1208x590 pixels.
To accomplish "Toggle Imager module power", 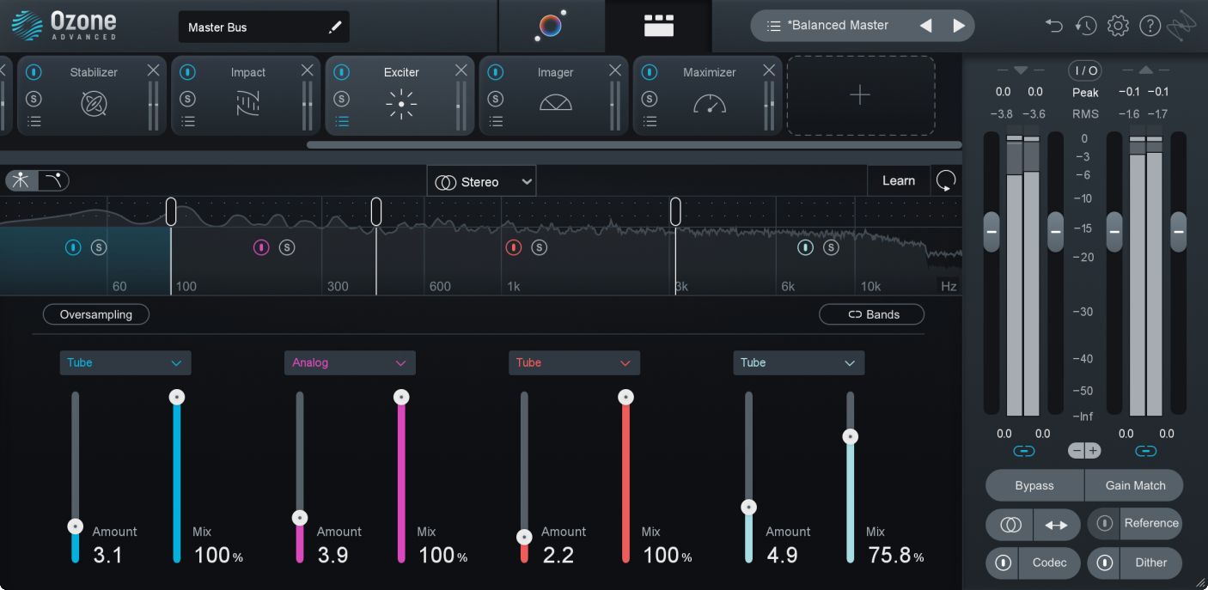I will click(496, 72).
